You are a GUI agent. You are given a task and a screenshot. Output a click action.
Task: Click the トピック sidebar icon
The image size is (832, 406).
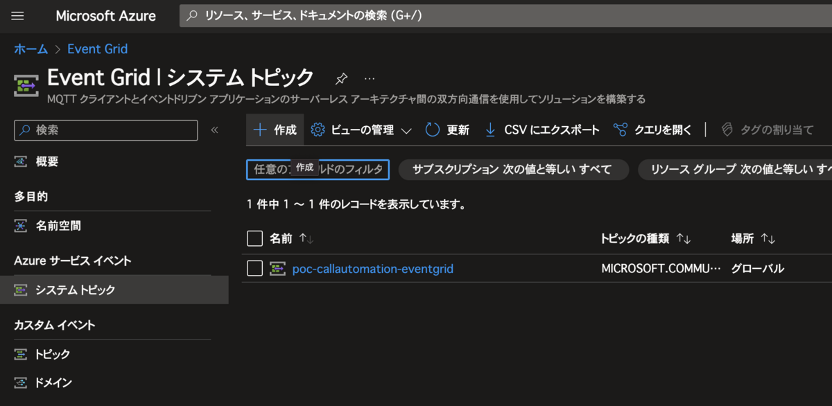pos(21,354)
